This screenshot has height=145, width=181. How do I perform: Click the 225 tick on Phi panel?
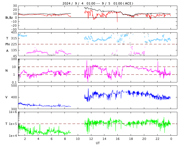click(x=14, y=44)
